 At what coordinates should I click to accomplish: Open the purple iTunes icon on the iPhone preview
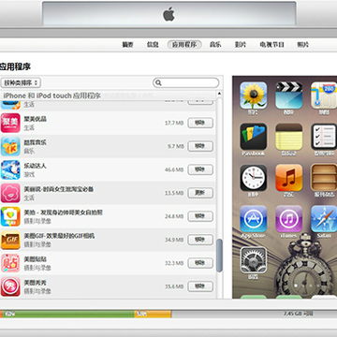(x=289, y=219)
